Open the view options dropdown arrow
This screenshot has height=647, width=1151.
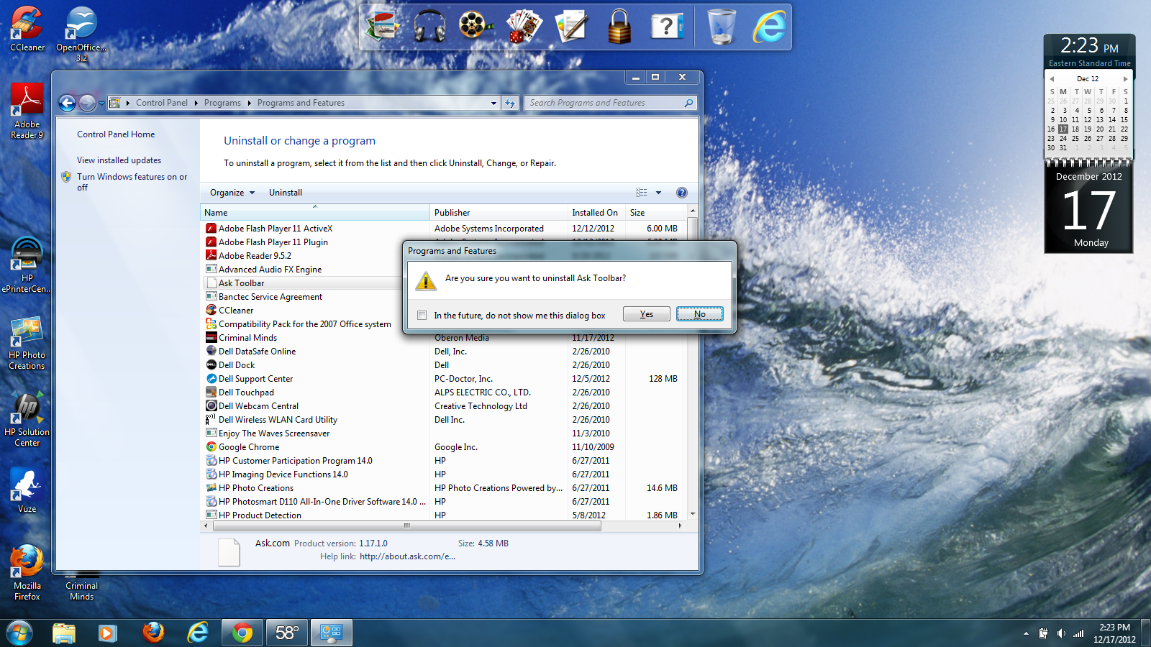[658, 193]
